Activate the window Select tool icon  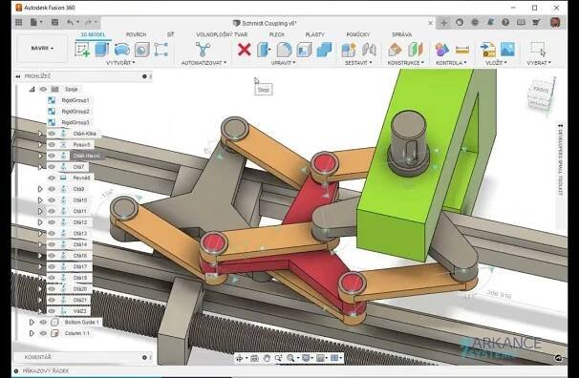[538, 50]
